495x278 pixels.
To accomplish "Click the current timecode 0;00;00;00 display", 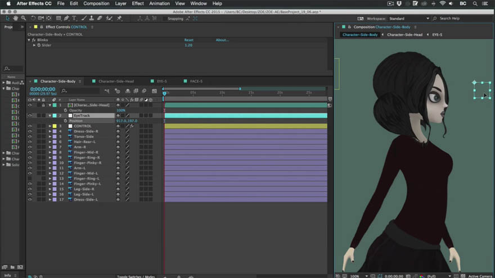I will pyautogui.click(x=43, y=89).
